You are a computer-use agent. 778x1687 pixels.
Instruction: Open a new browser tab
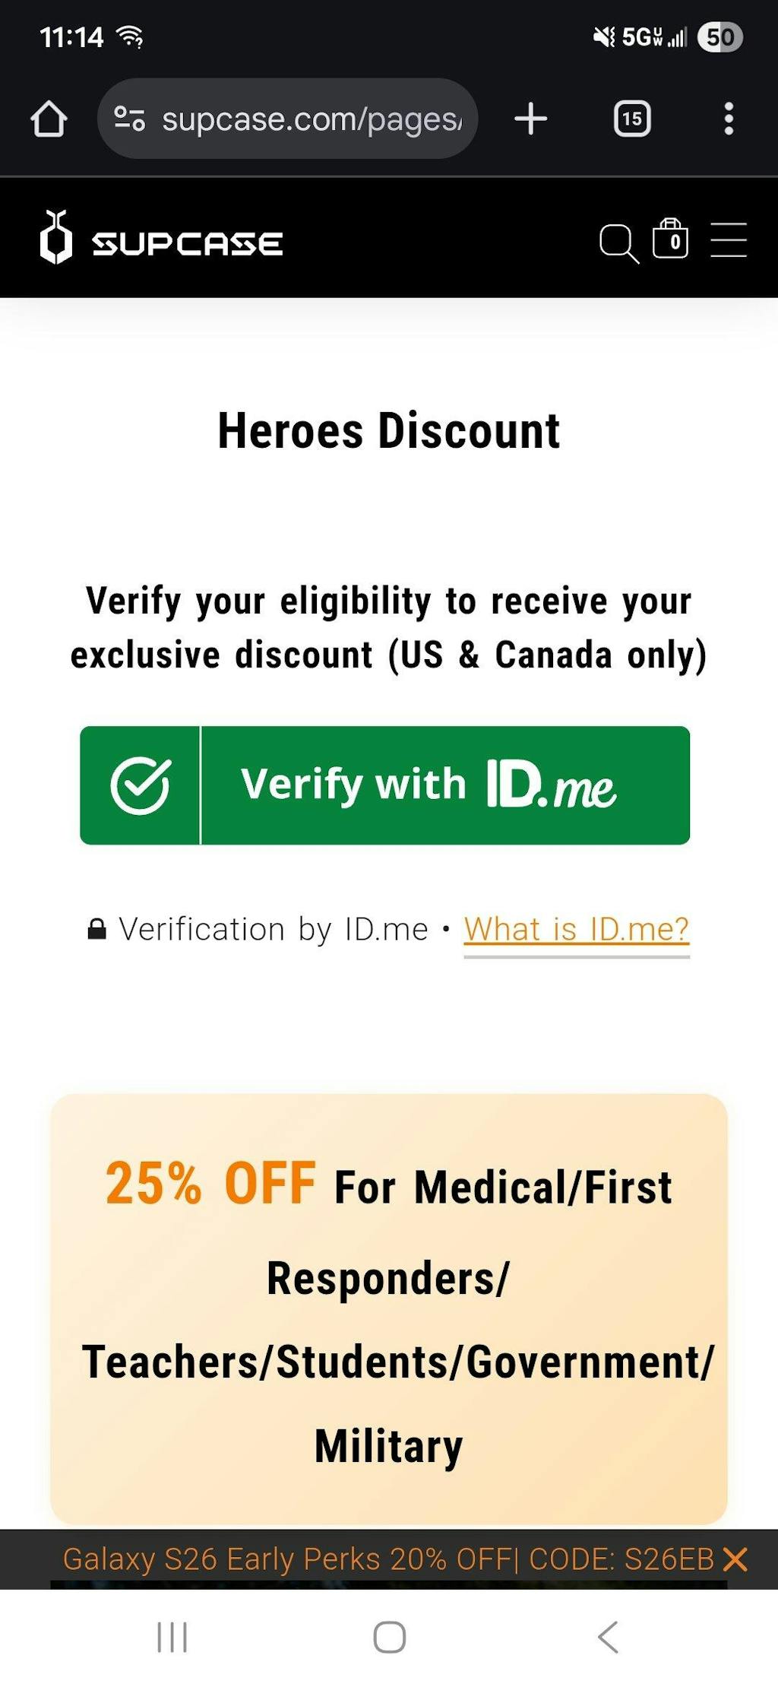click(530, 119)
